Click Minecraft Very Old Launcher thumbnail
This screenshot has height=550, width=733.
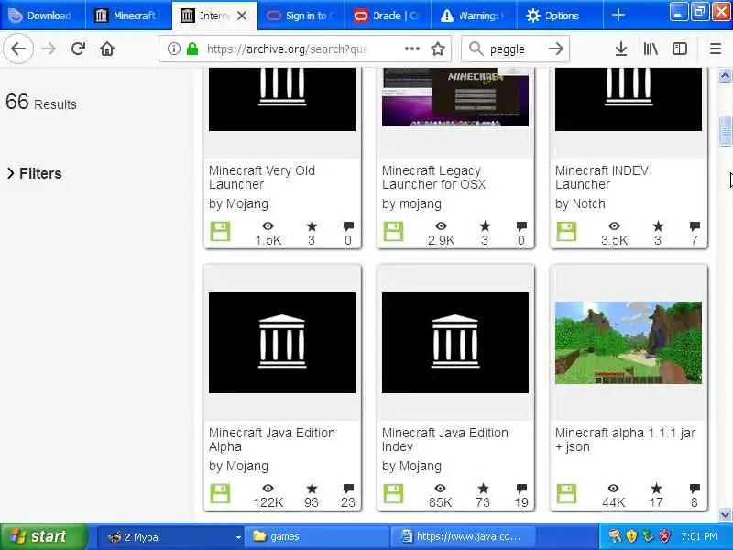click(282, 99)
